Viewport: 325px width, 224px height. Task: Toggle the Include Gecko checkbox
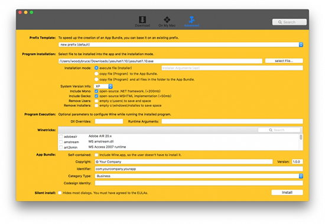96,96
